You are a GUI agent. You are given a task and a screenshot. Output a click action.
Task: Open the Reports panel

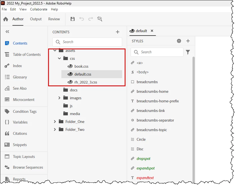click(15, 179)
